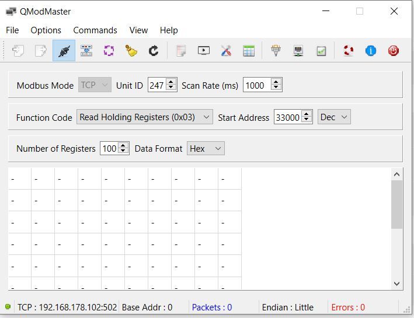Click the register table scrollbar up arrow
This screenshot has width=414, height=318.
(396, 174)
